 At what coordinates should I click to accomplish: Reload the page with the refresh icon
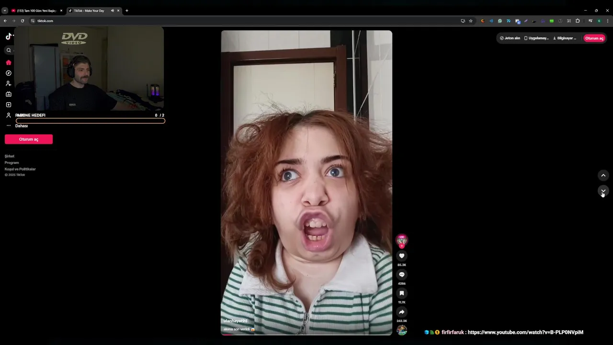pos(23,21)
